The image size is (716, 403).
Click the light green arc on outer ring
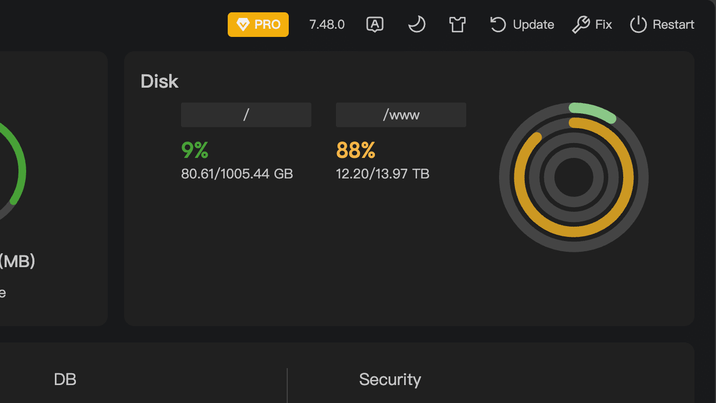click(592, 111)
